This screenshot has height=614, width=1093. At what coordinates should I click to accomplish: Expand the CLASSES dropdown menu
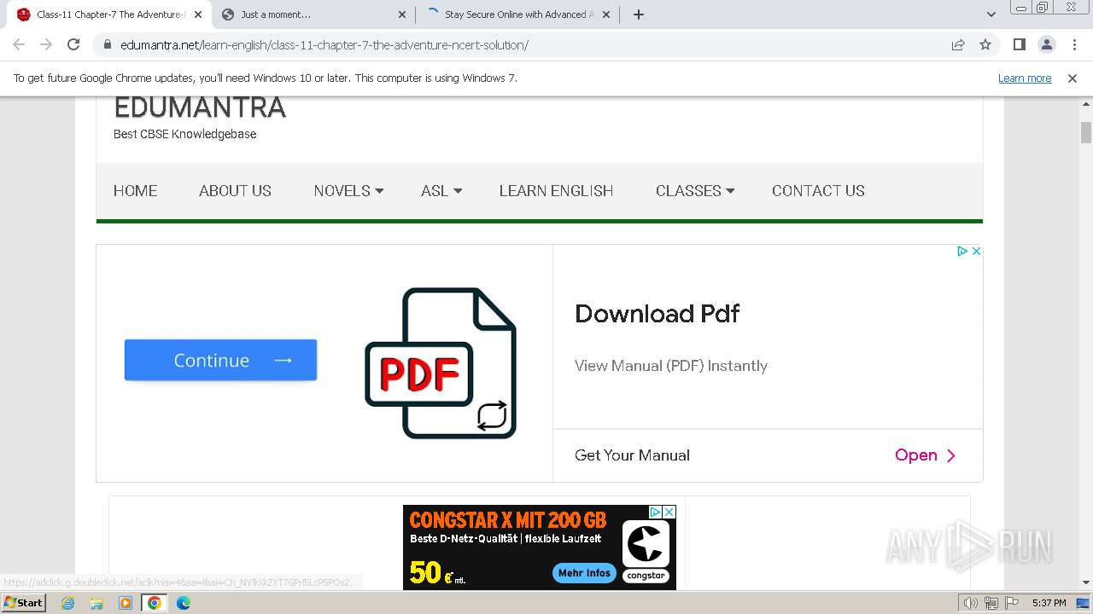tap(695, 191)
